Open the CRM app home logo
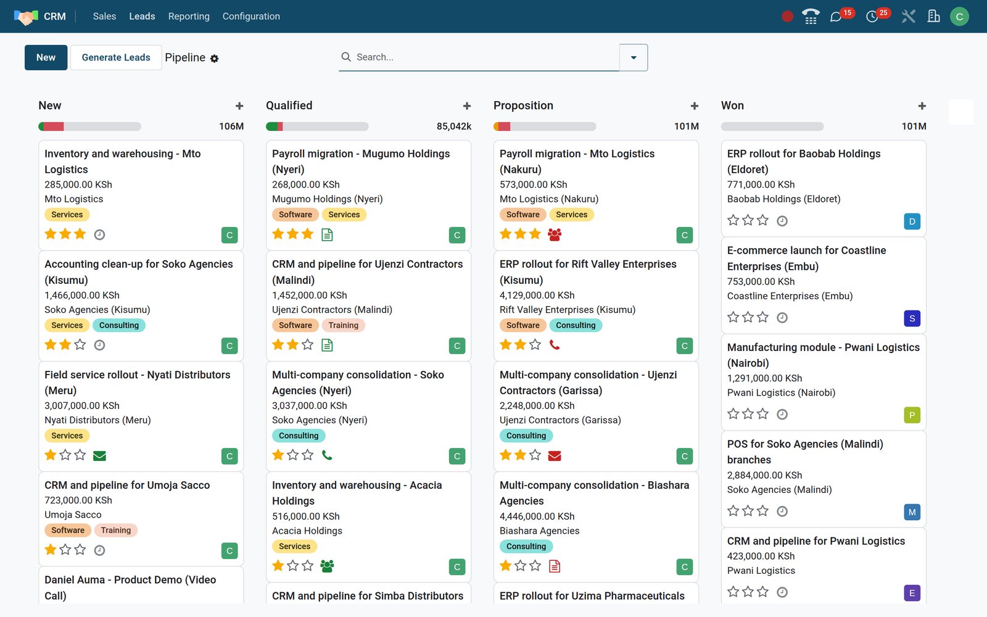Screen dimensions: 987x617 (26, 17)
